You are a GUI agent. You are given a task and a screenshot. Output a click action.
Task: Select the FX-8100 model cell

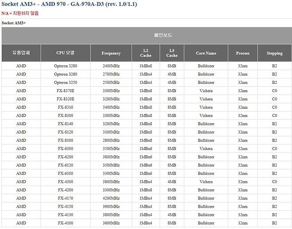pyautogui.click(x=66, y=140)
